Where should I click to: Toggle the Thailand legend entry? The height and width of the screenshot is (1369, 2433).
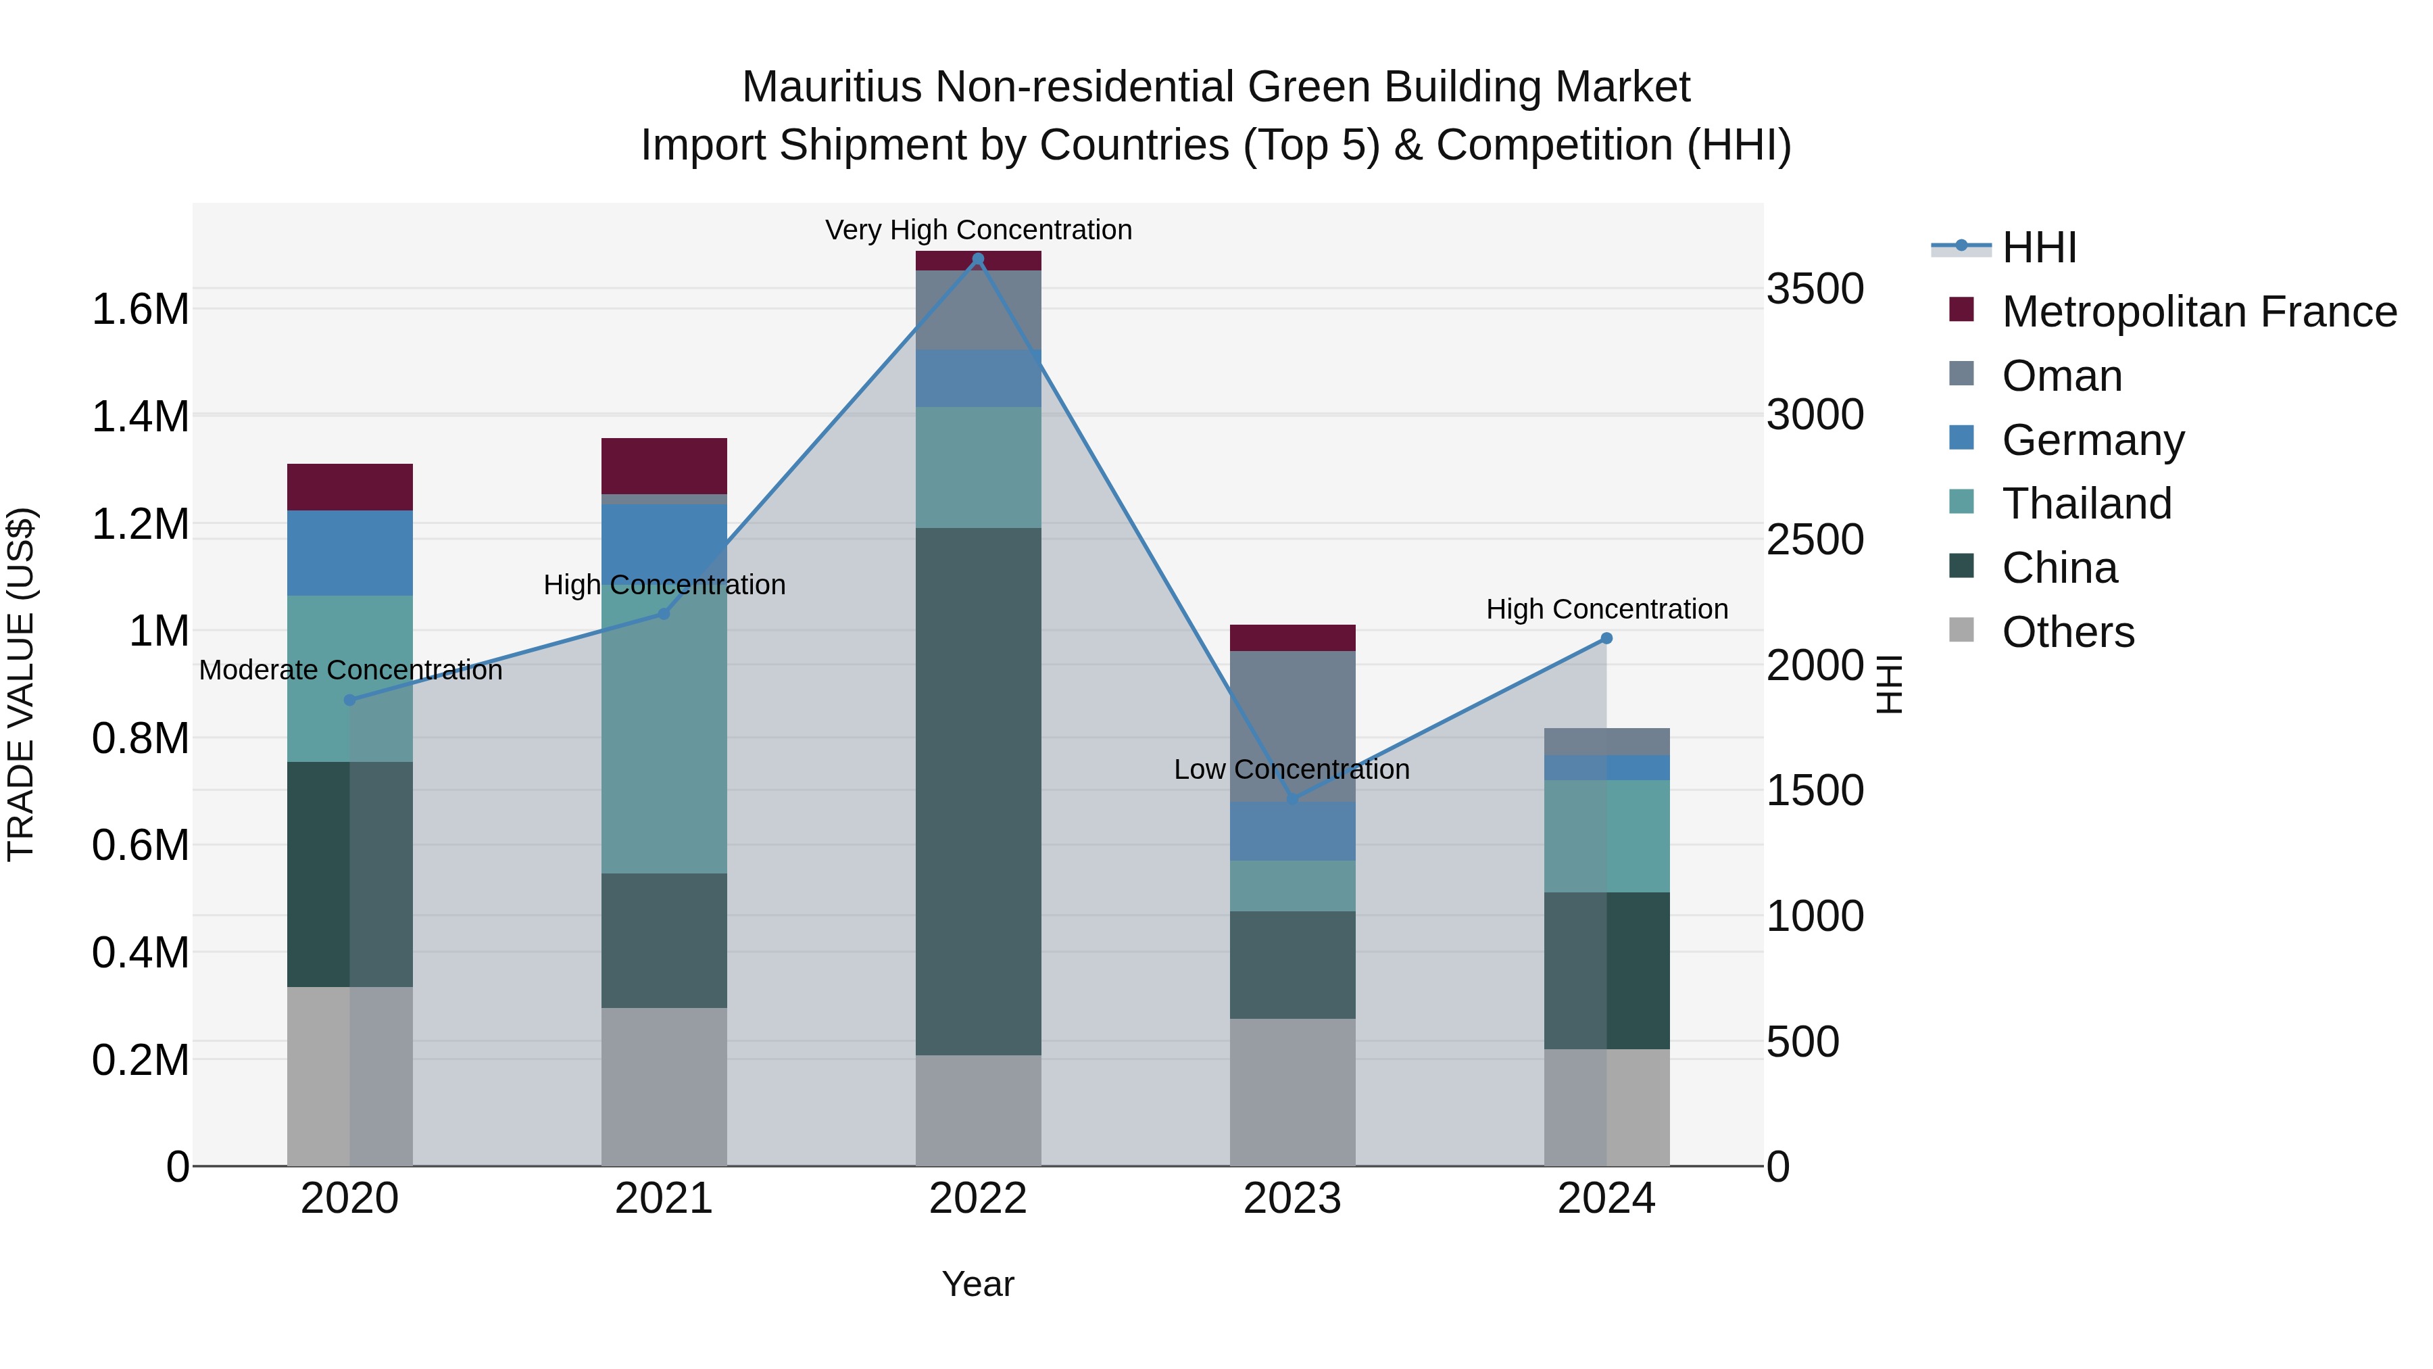pos(2060,504)
